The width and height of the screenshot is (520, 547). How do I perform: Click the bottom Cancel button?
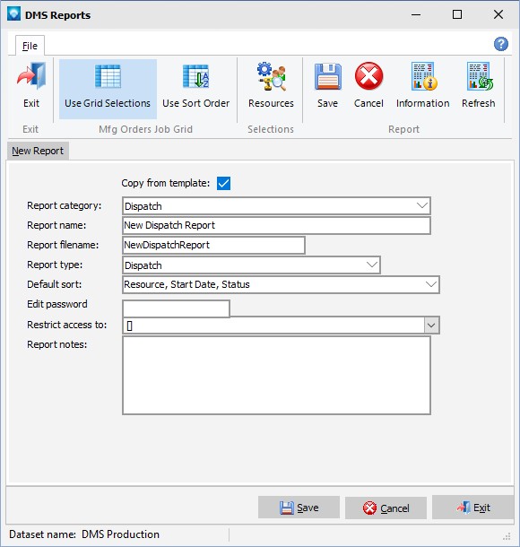coord(386,508)
